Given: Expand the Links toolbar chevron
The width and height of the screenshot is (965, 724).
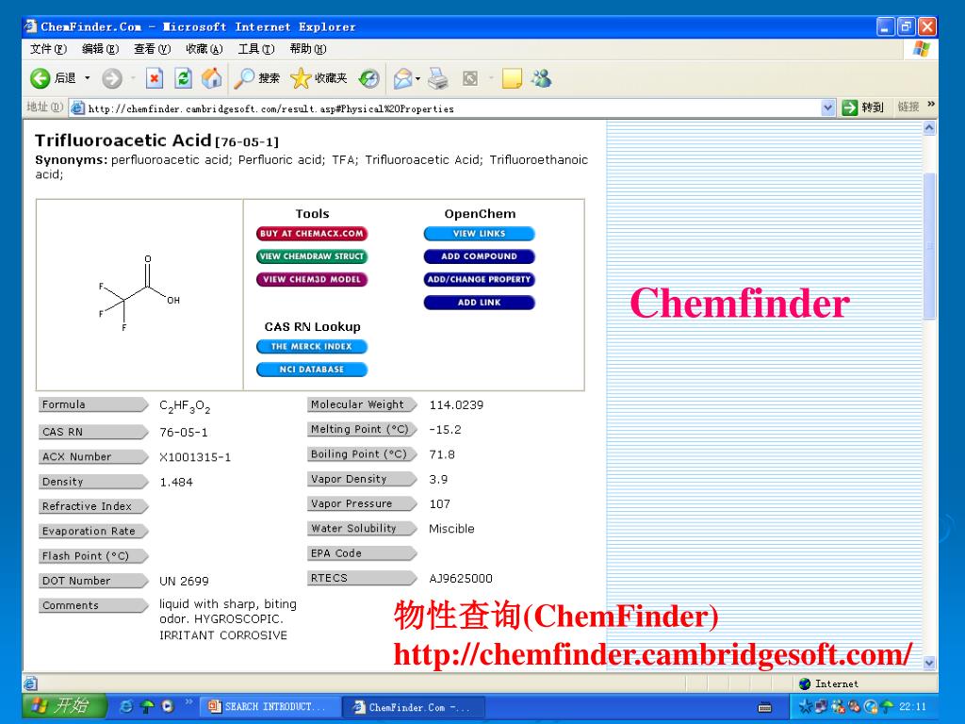Looking at the screenshot, I should pos(931,105).
